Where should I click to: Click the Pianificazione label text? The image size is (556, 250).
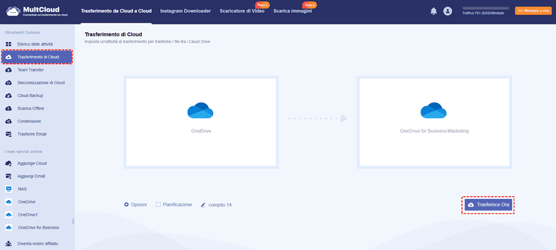click(177, 204)
